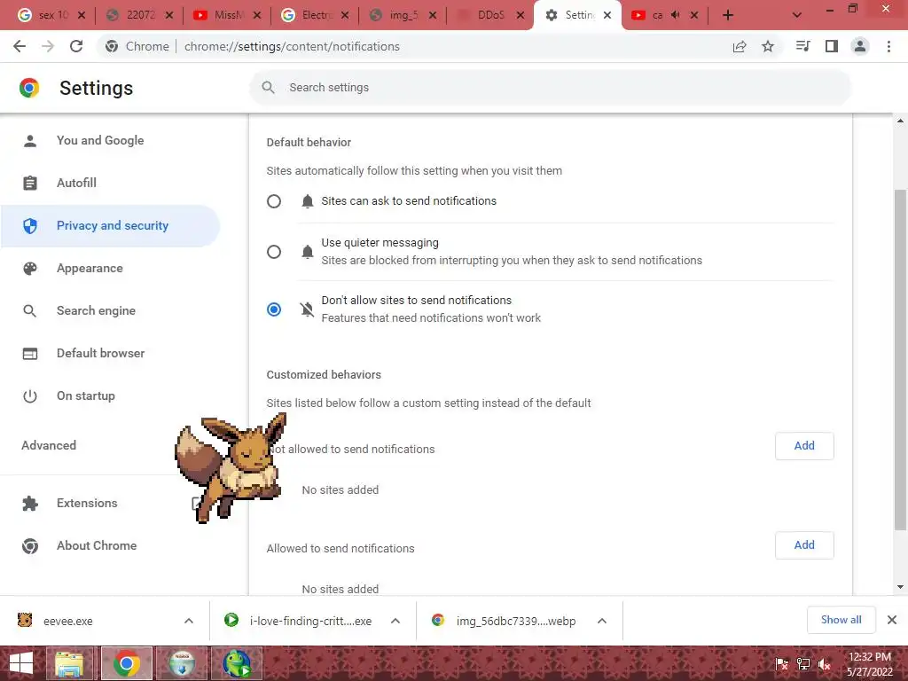Switch to the DDoS tab
This screenshot has height=681, width=908.
point(489,15)
